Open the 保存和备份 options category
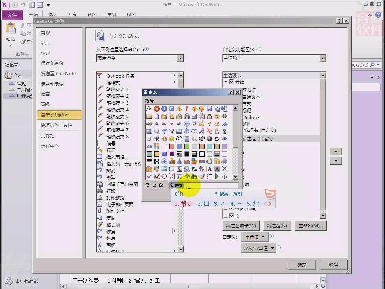 [52, 63]
